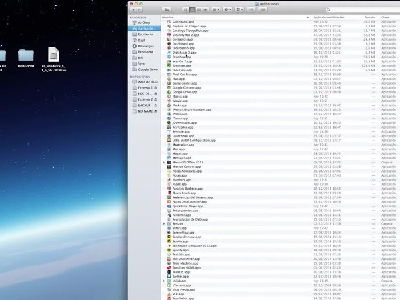Select the Google Chrome.app icon in list
This screenshot has width=400, height=300.
point(169,87)
